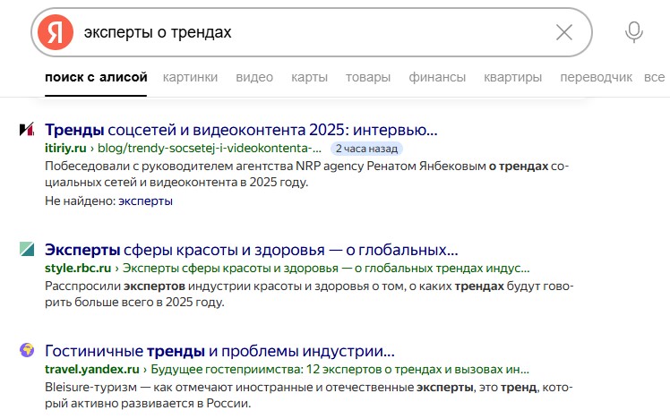670x419 pixels.
Task: Clear the search query with X
Action: 564,32
